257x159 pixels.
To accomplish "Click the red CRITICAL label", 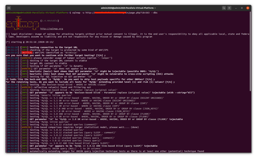I will (x=27, y=53).
